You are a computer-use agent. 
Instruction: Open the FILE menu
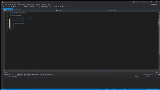click(2, 4)
